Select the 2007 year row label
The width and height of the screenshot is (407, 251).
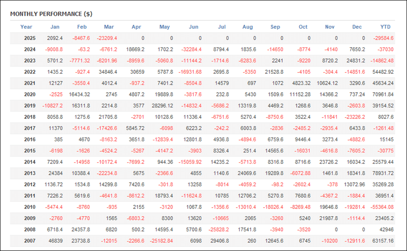pyautogui.click(x=30, y=241)
